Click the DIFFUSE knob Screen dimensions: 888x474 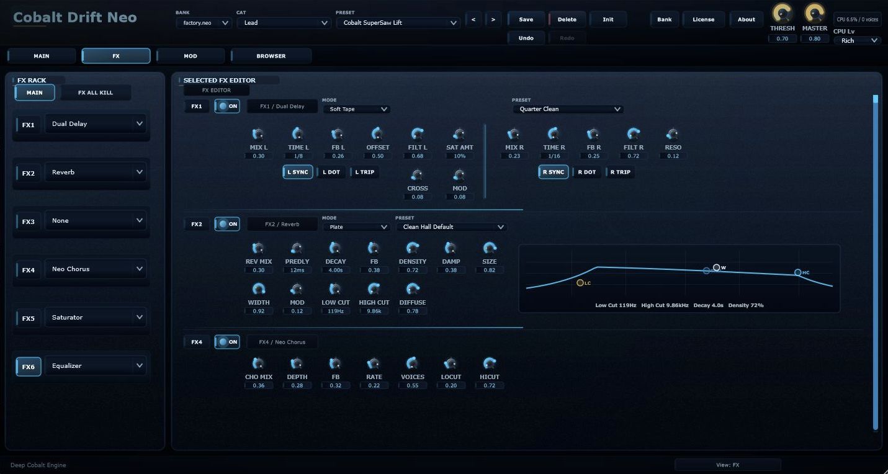412,289
